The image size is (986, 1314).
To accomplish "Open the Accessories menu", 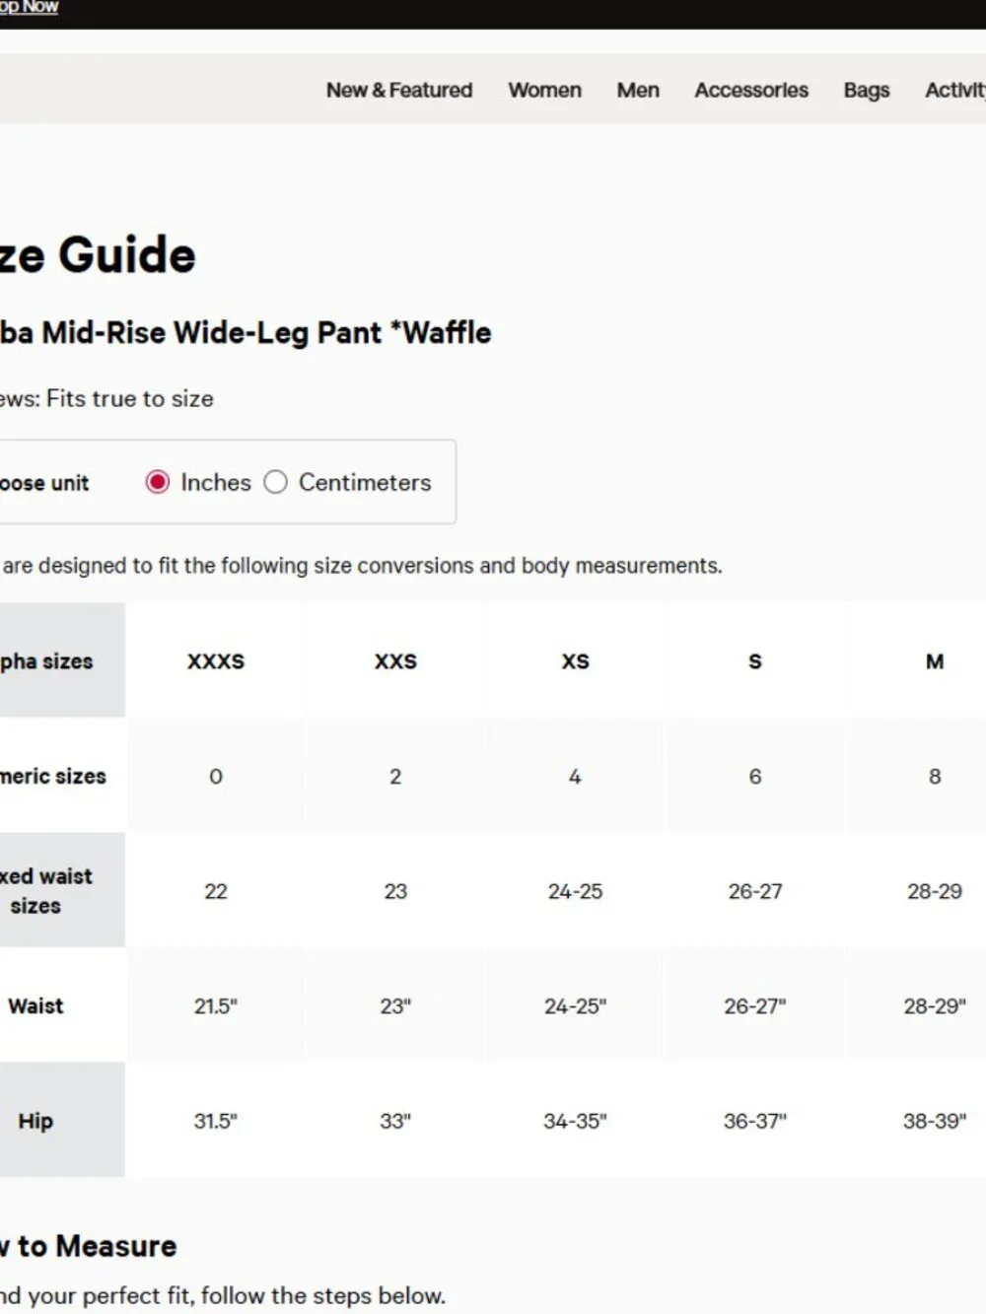I will coord(751,90).
